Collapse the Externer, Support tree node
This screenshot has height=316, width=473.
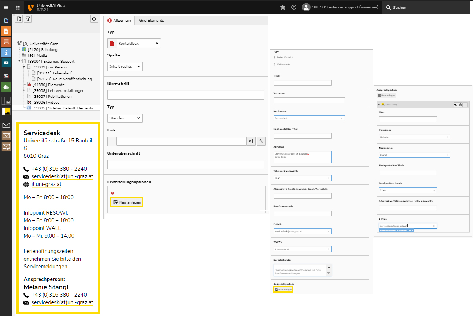[x=19, y=61]
